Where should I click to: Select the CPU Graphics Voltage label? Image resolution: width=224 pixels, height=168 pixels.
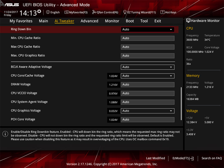[x=26, y=110]
